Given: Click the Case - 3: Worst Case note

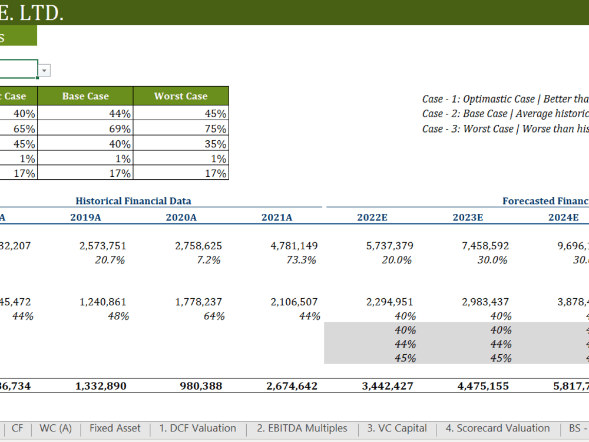Looking at the screenshot, I should [x=505, y=129].
